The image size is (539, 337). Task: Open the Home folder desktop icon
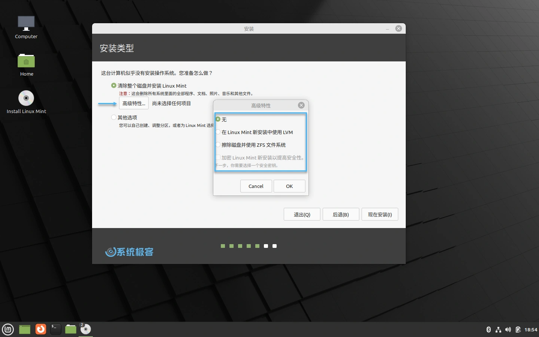pyautogui.click(x=26, y=65)
